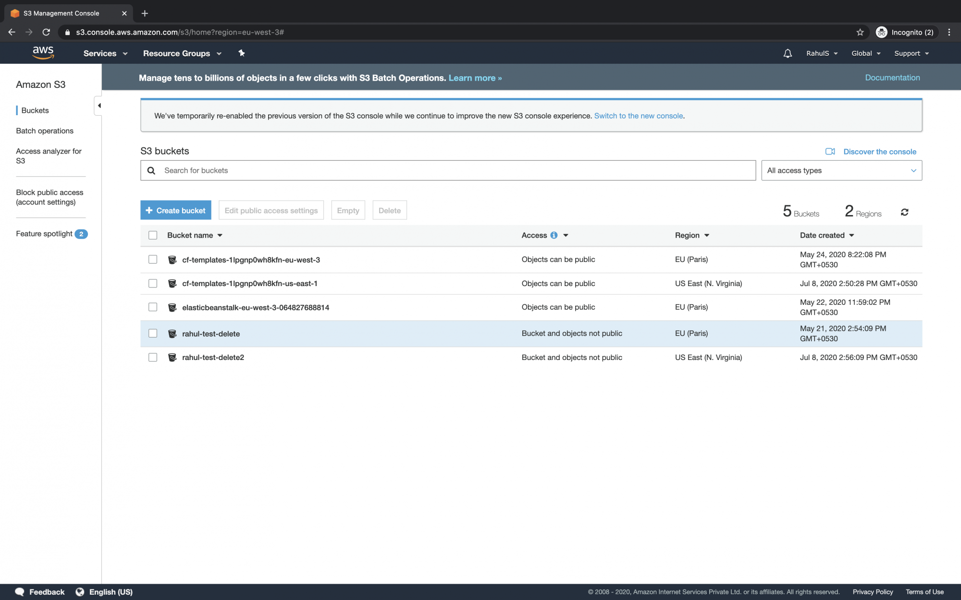Viewport: 961px width, 600px height.
Task: Click the refresh buckets icon
Action: (905, 211)
